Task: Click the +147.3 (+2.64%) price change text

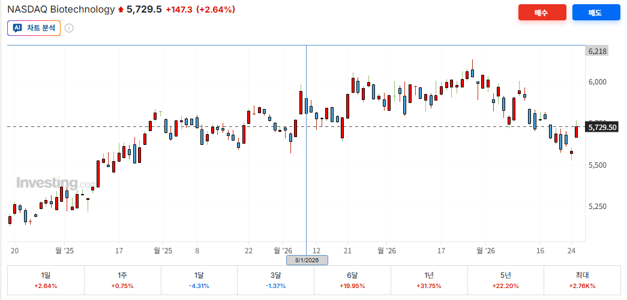Action: pyautogui.click(x=200, y=10)
